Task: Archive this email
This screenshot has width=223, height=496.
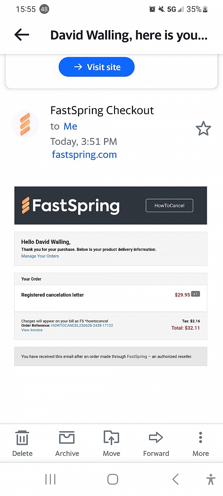Action: [67, 444]
